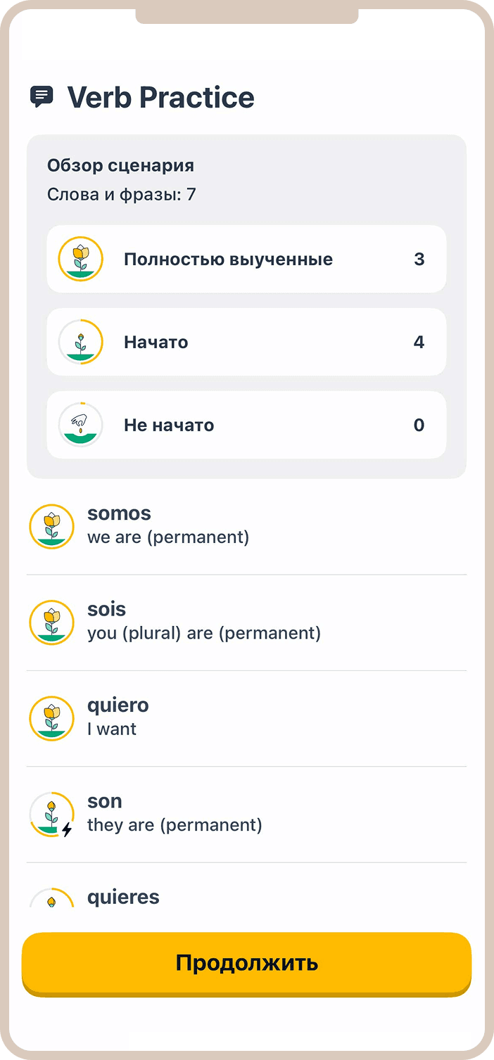Select the word somos
The height and width of the screenshot is (1060, 494).
[119, 513]
